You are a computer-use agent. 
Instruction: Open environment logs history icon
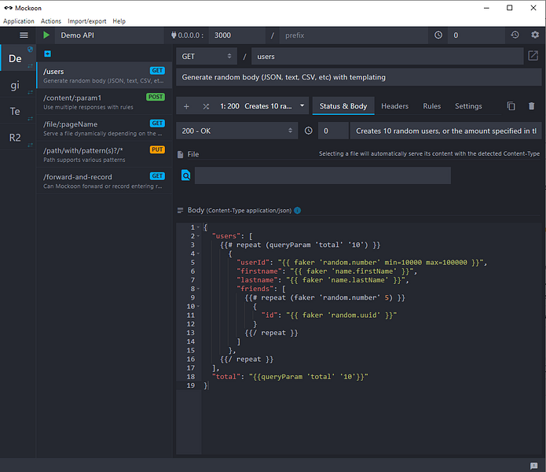(515, 35)
